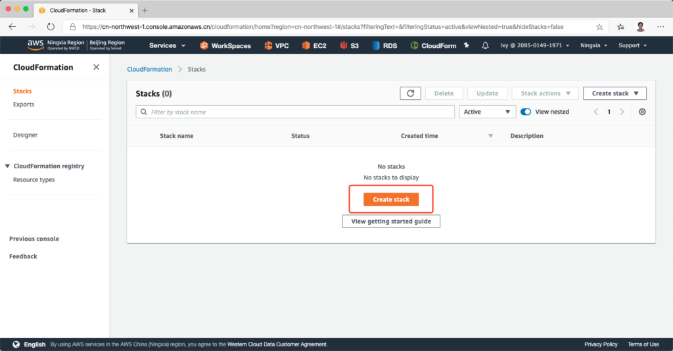
Task: Sort by the Created time column
Action: coord(419,136)
